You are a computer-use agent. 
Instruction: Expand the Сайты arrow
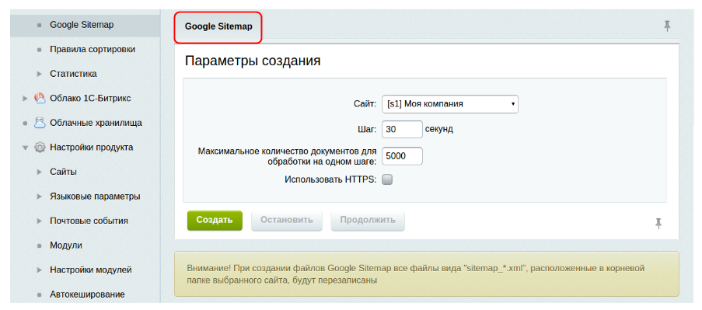click(x=40, y=172)
